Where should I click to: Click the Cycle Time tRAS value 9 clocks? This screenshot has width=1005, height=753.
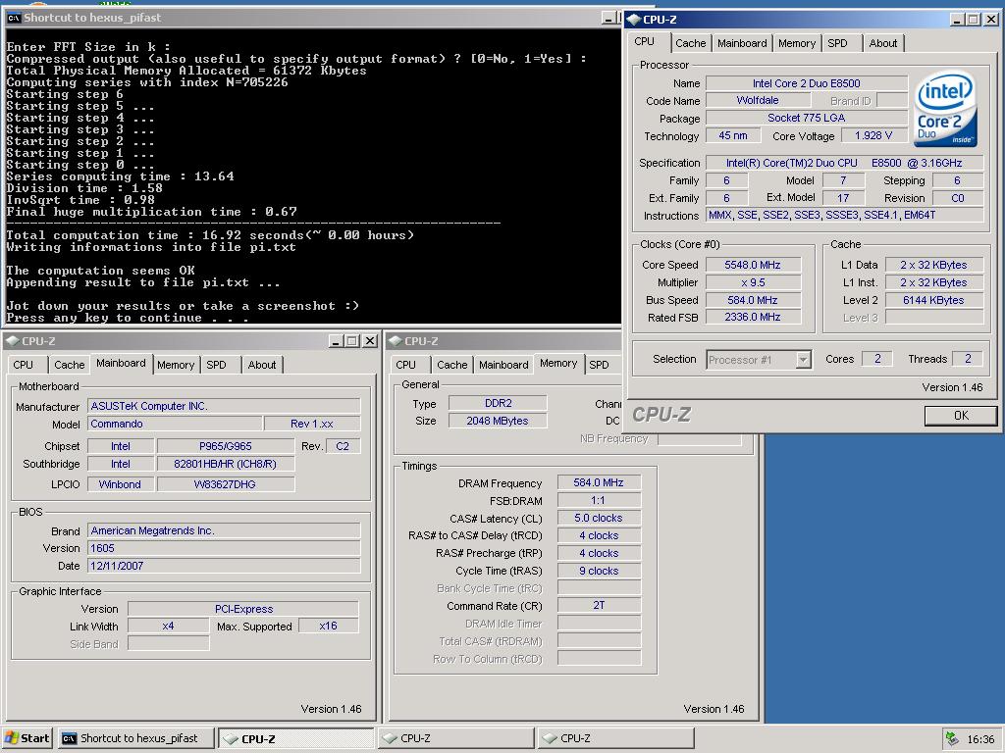[600, 571]
